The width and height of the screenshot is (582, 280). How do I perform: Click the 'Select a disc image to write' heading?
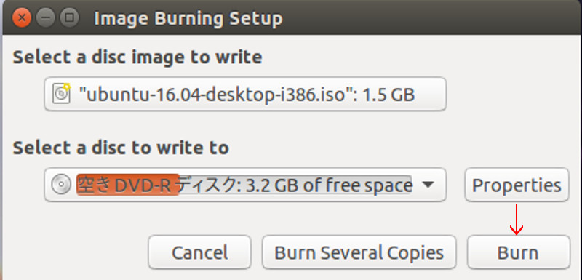tap(137, 57)
